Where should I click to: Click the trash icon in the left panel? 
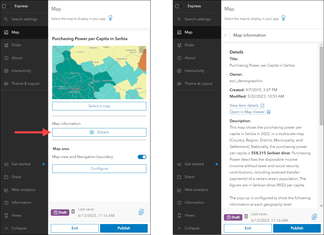click(73, 212)
